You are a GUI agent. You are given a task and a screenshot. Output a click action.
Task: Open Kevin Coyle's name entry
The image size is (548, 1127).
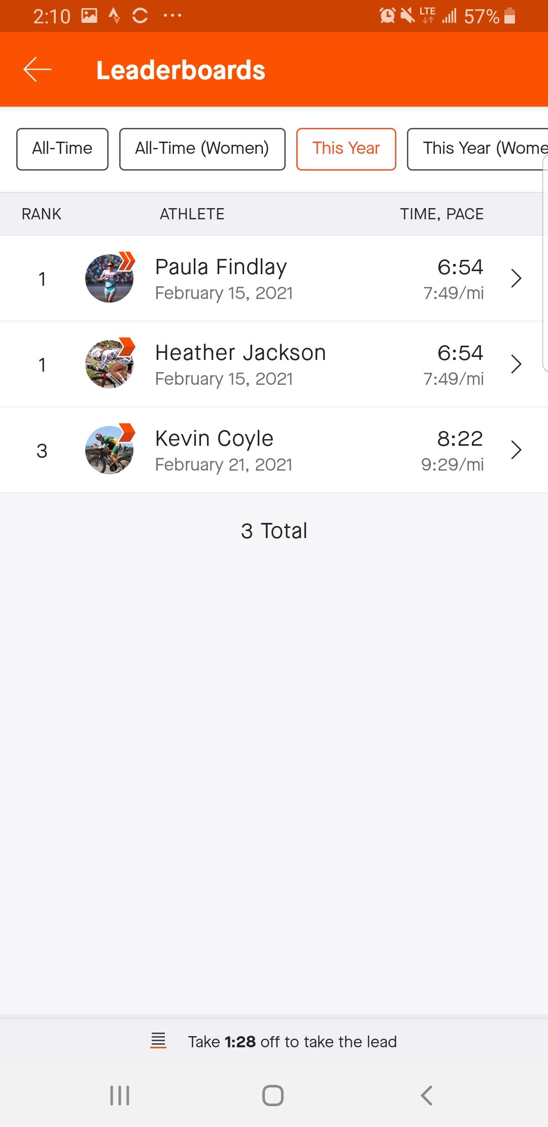click(214, 439)
